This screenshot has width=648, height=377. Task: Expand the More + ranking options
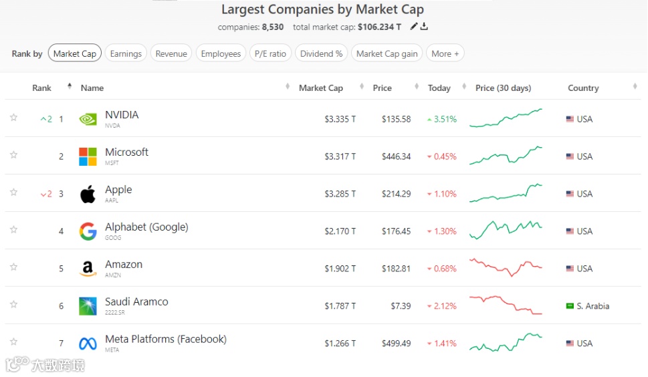click(445, 53)
